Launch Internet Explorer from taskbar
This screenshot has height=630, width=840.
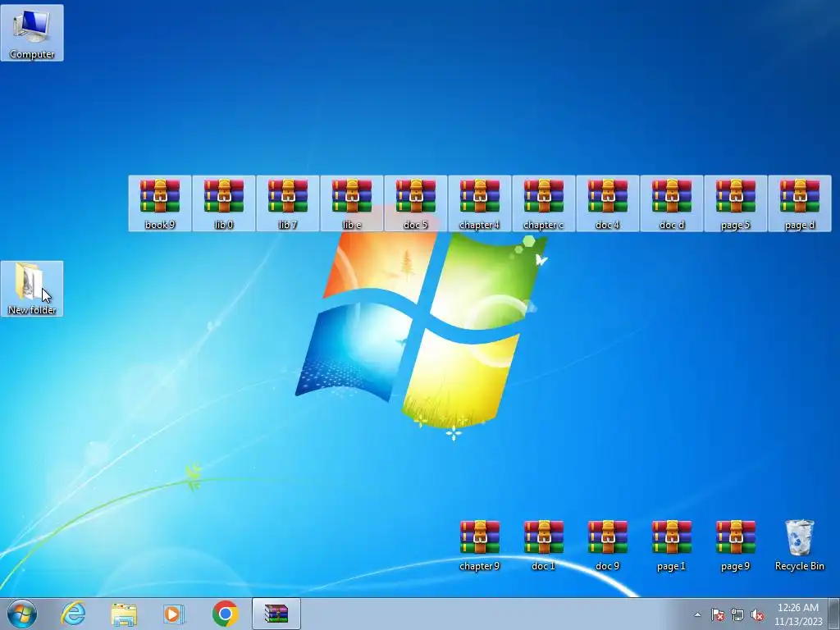click(x=73, y=614)
